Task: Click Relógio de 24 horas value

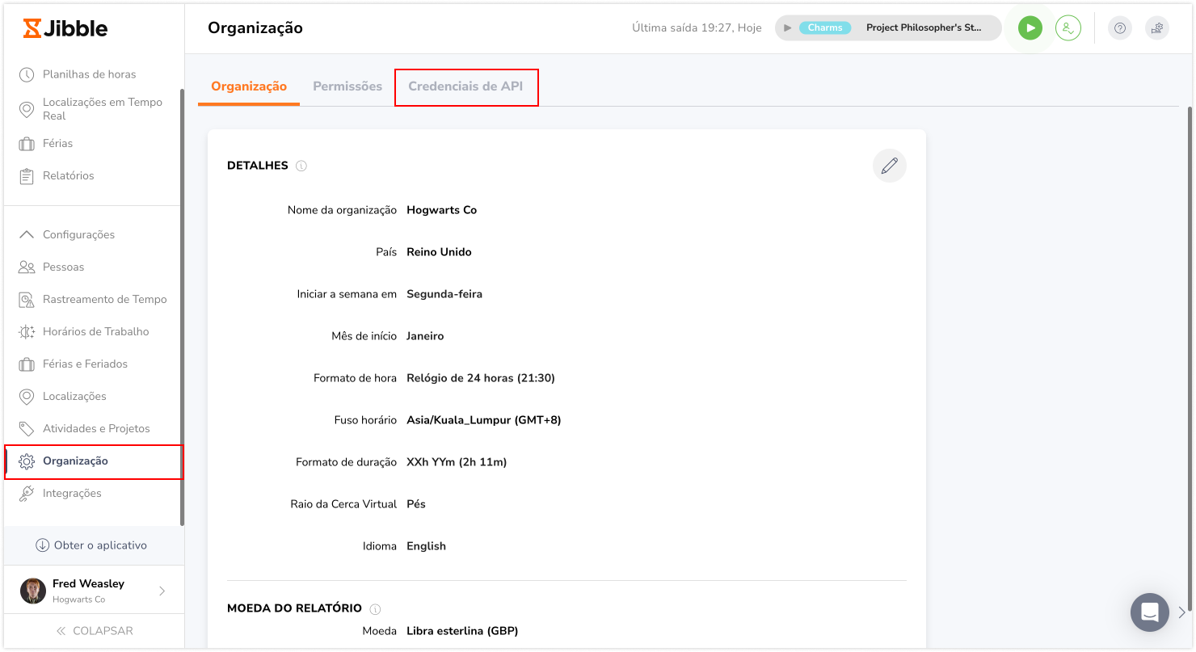Action: [481, 378]
